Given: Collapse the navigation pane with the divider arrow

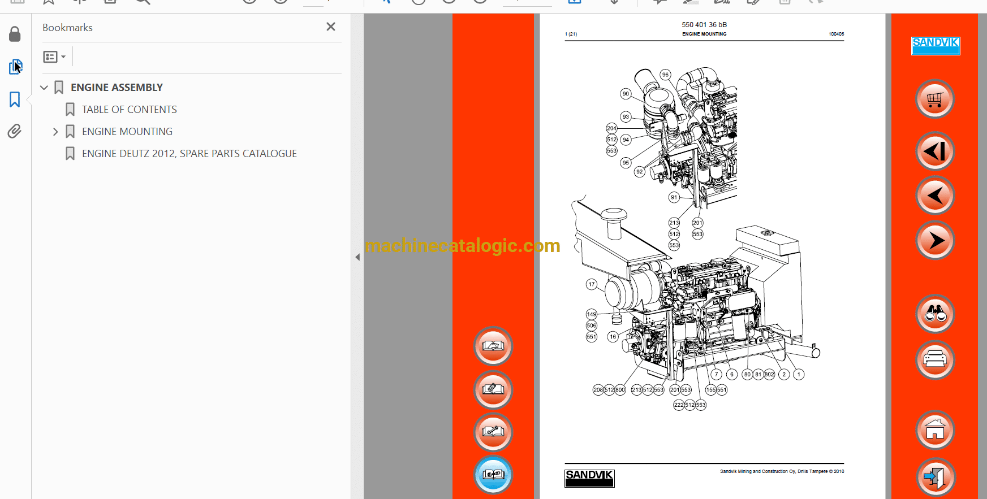Looking at the screenshot, I should [357, 257].
